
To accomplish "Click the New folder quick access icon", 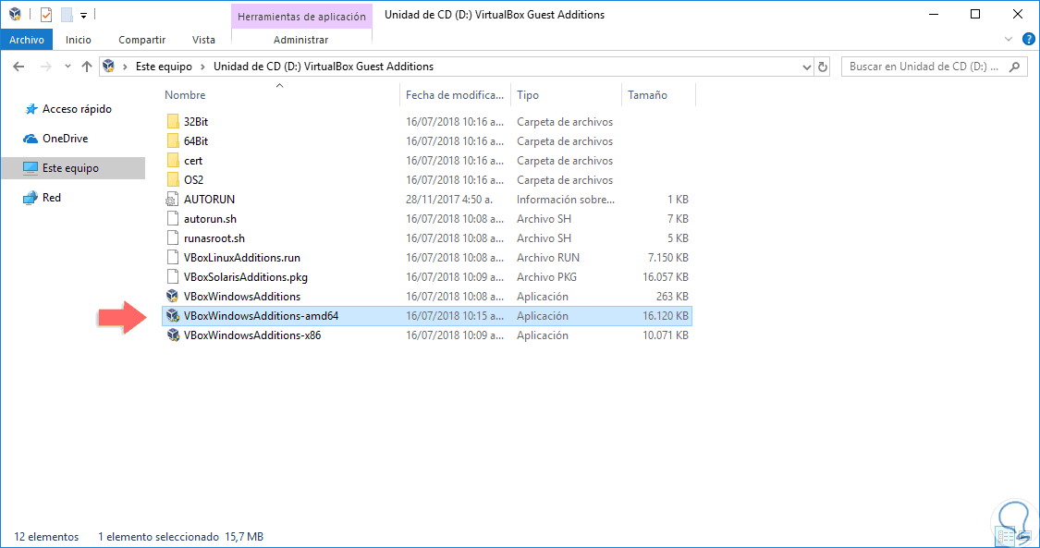I will (67, 15).
